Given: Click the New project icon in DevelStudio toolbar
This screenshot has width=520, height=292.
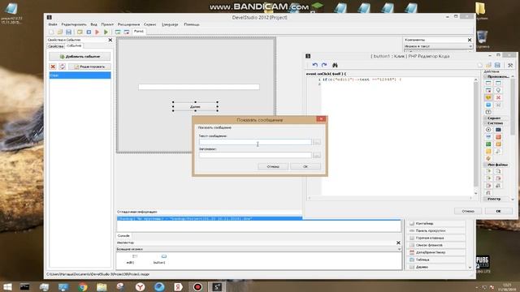Looking at the screenshot, I should 51,32.
